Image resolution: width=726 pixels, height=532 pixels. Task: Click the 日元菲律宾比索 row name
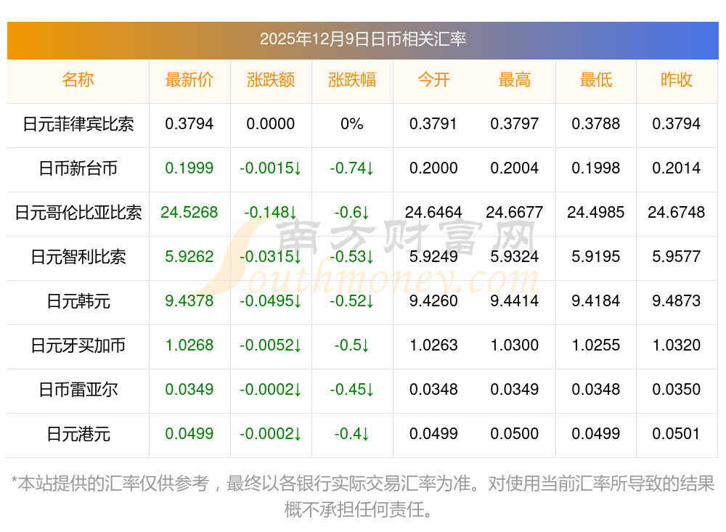pyautogui.click(x=78, y=124)
